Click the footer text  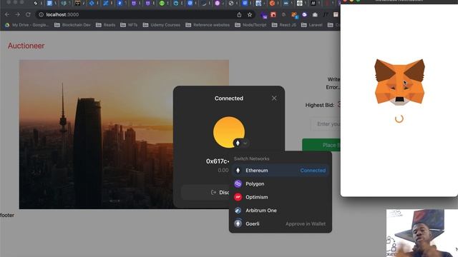pyautogui.click(x=7, y=215)
